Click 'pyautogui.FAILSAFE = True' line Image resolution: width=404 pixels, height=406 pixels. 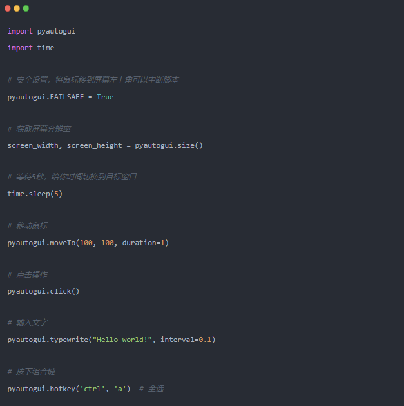pyautogui.click(x=61, y=97)
